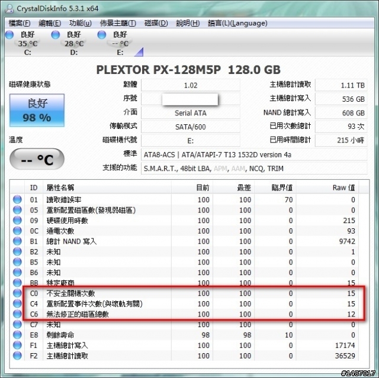Click the interface field showing Serial ATA
The height and width of the screenshot is (378, 379).
(191, 113)
